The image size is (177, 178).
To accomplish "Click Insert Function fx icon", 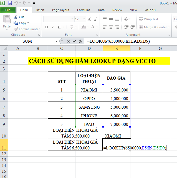I will click(80, 41).
